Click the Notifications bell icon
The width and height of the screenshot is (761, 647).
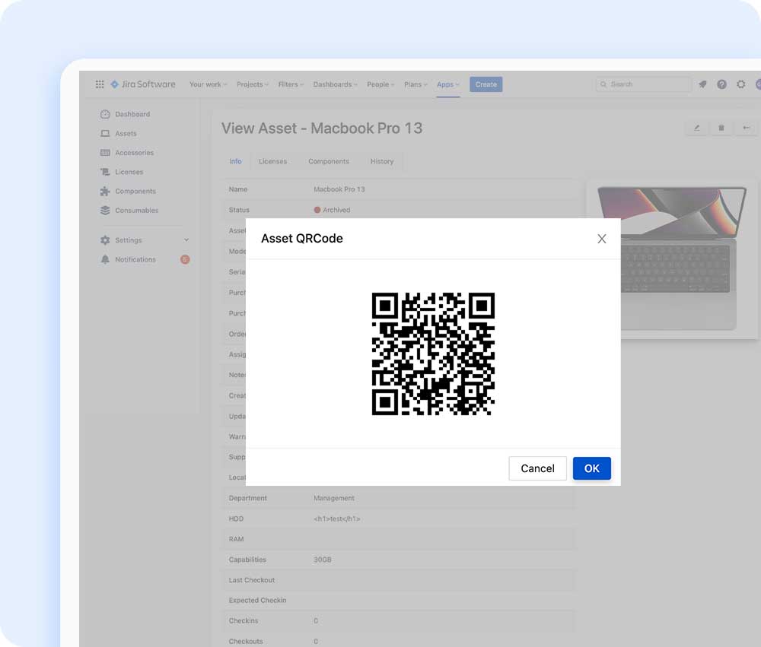pyautogui.click(x=105, y=259)
